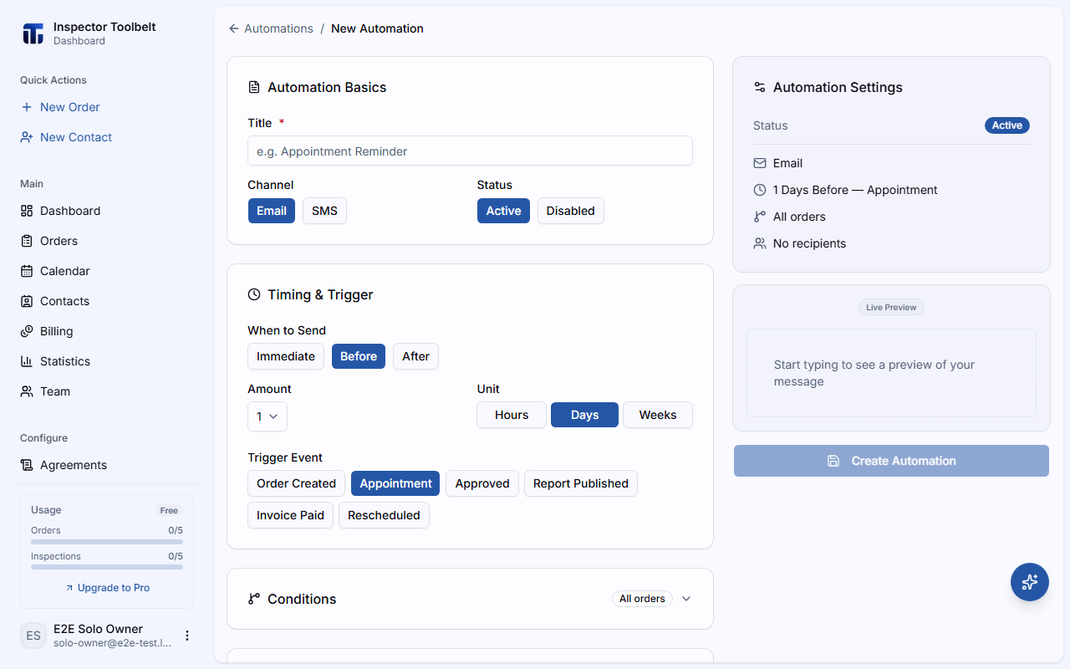This screenshot has width=1070, height=669.
Task: Click the branch icon beside All orders summary
Action: pos(760,217)
